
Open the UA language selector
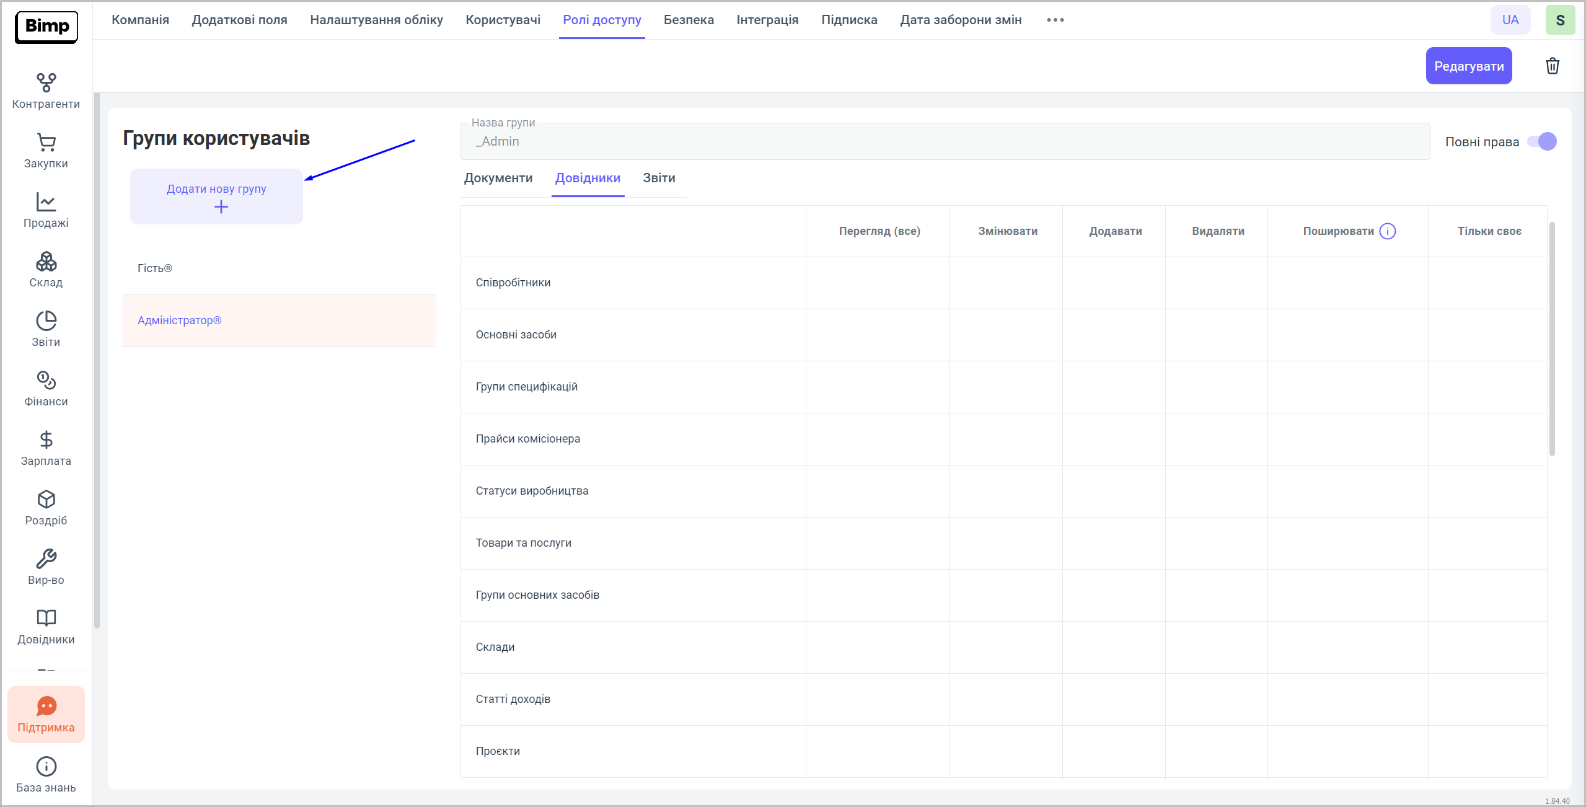(x=1510, y=20)
